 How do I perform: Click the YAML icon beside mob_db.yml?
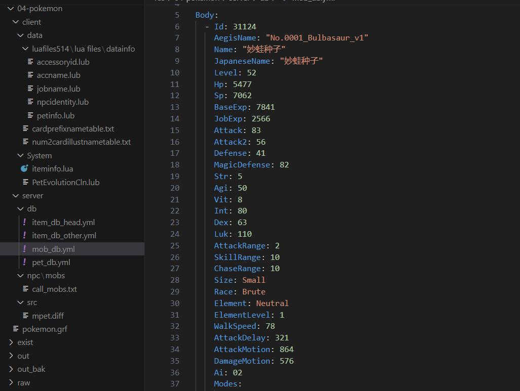point(24,249)
